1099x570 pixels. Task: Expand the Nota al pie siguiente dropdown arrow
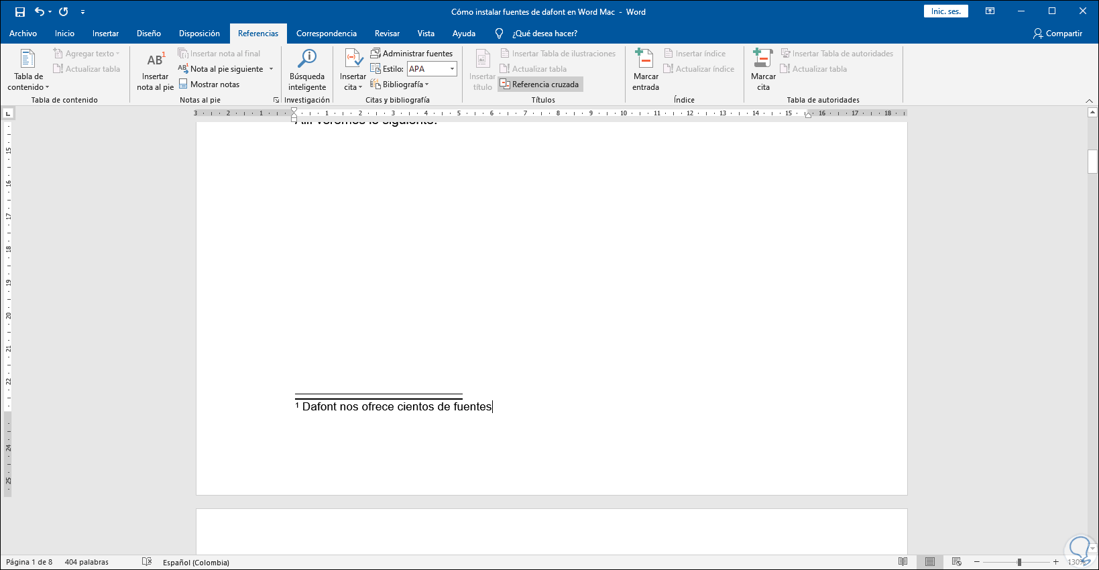272,69
